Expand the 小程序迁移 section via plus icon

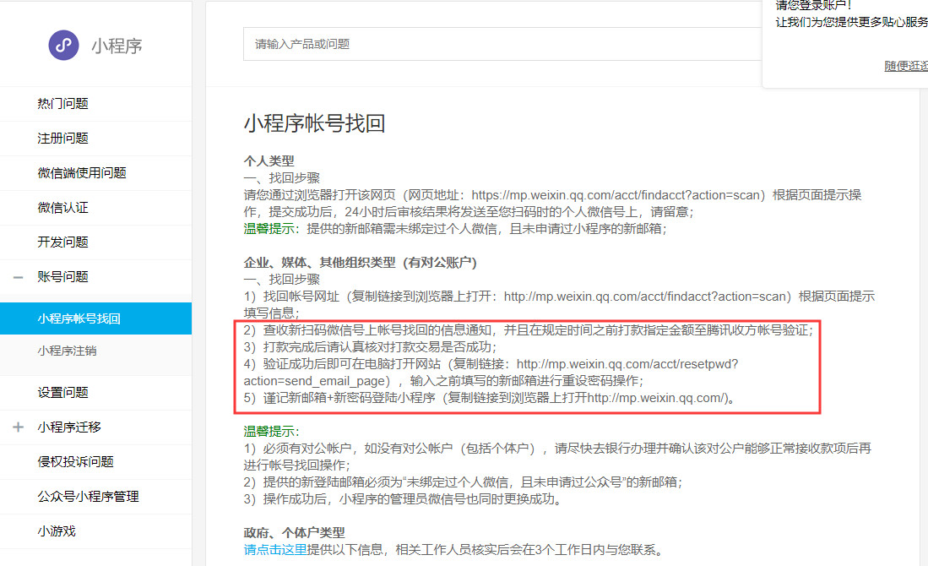tap(19, 427)
